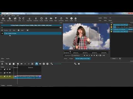
Task: Open the Properties panel from toolbar
Action: point(36,19)
